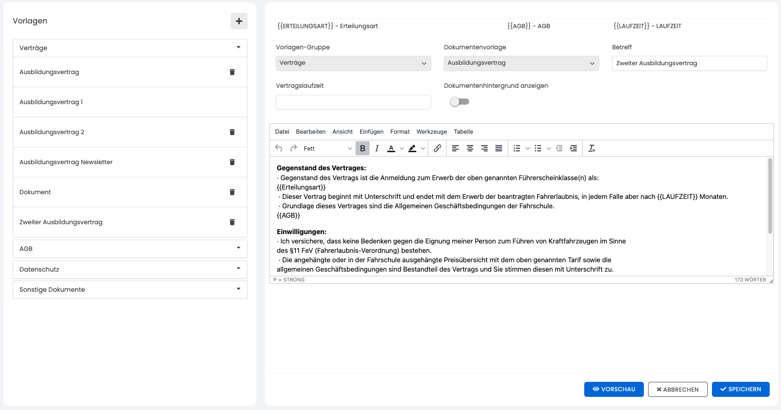Click the Vorschau button
The width and height of the screenshot is (781, 410).
point(614,389)
